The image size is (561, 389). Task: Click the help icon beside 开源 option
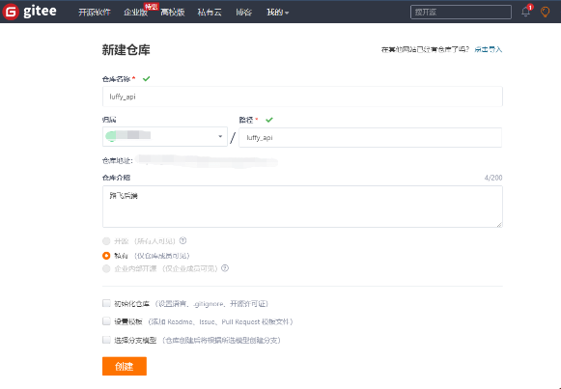coord(182,240)
